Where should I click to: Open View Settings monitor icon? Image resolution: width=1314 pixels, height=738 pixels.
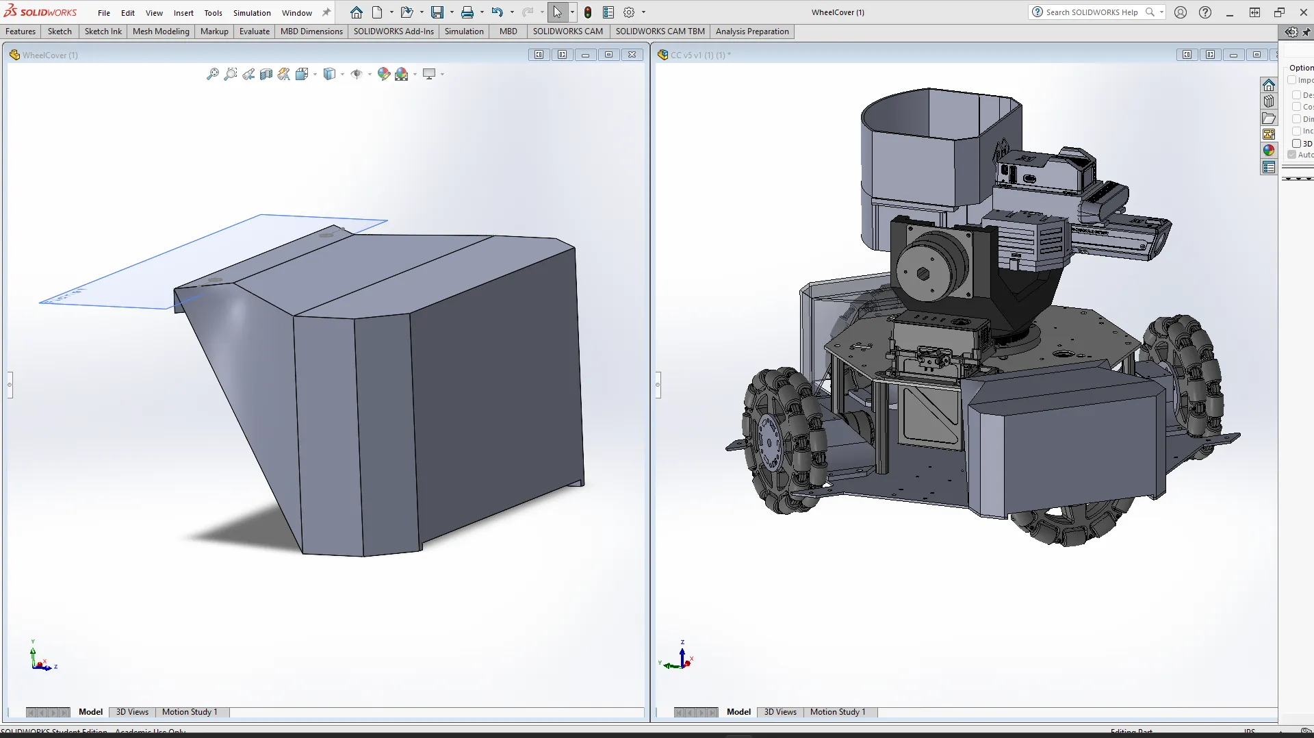429,74
